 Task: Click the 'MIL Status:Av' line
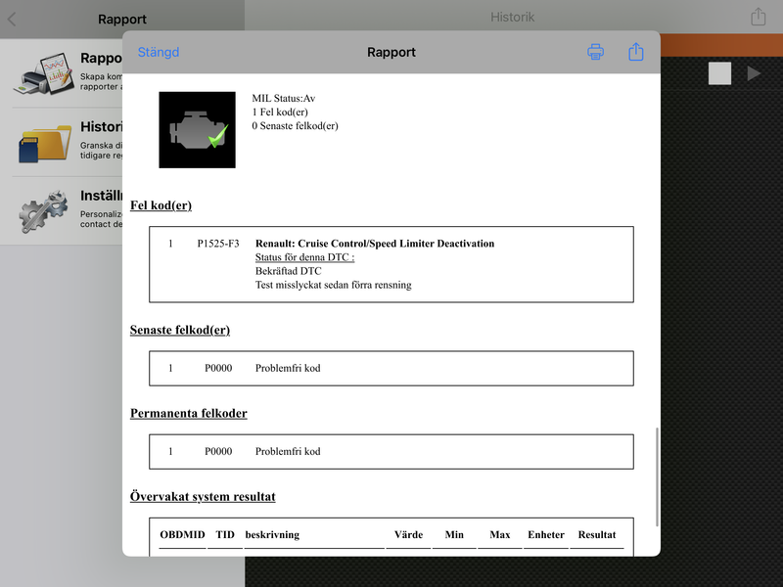click(283, 99)
